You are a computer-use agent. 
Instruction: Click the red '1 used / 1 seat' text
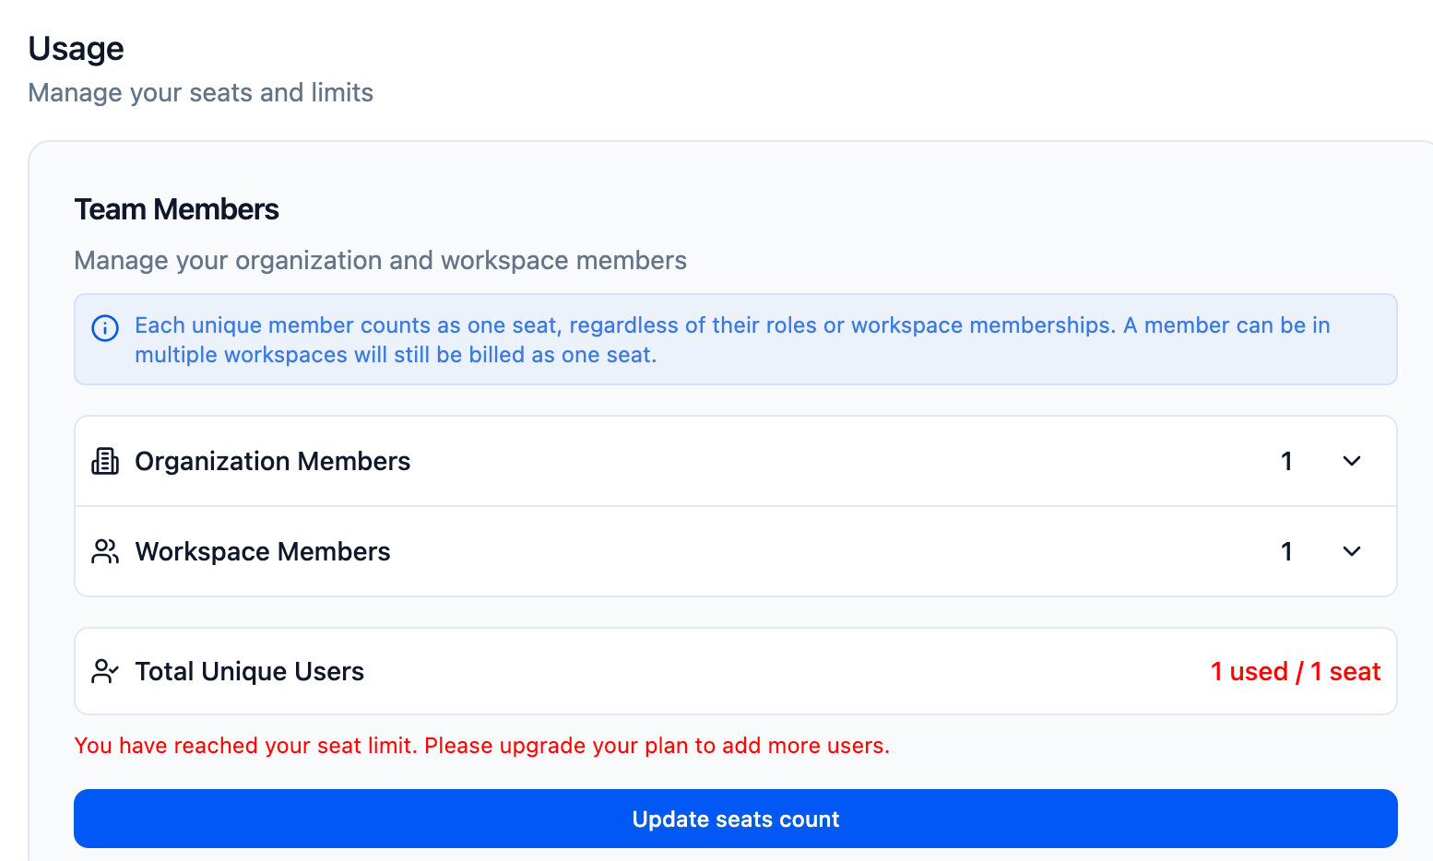pyautogui.click(x=1296, y=671)
